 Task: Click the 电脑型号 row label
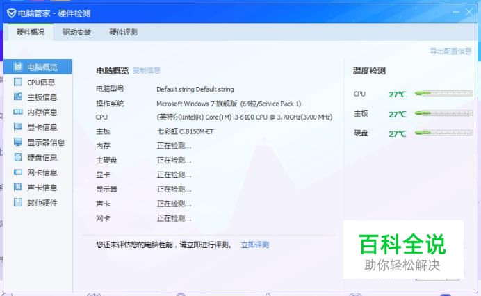110,89
